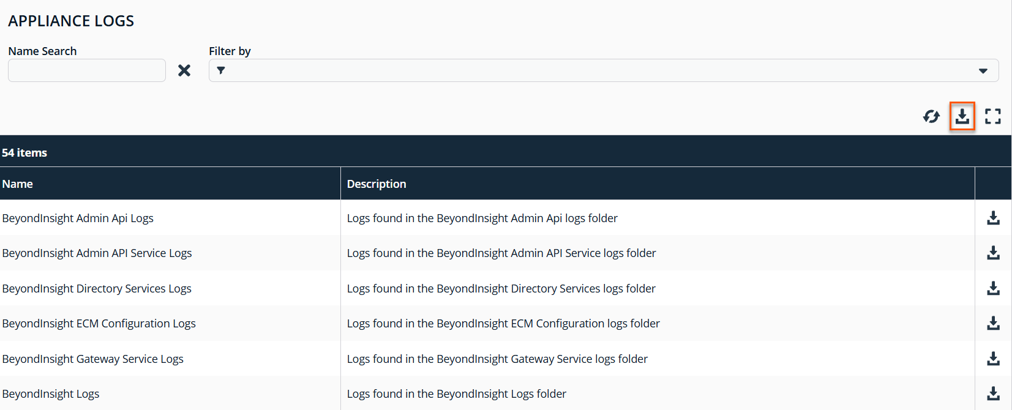Select BeyondInsight Gateway Service Logs name
The image size is (1012, 410).
(x=92, y=359)
